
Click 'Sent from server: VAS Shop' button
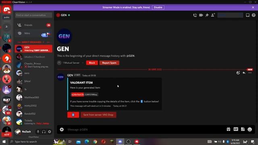98,115
